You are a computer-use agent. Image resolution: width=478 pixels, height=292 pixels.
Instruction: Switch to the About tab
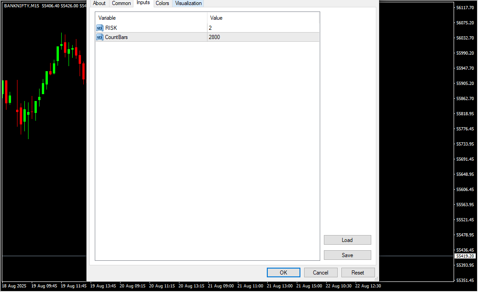point(99,3)
